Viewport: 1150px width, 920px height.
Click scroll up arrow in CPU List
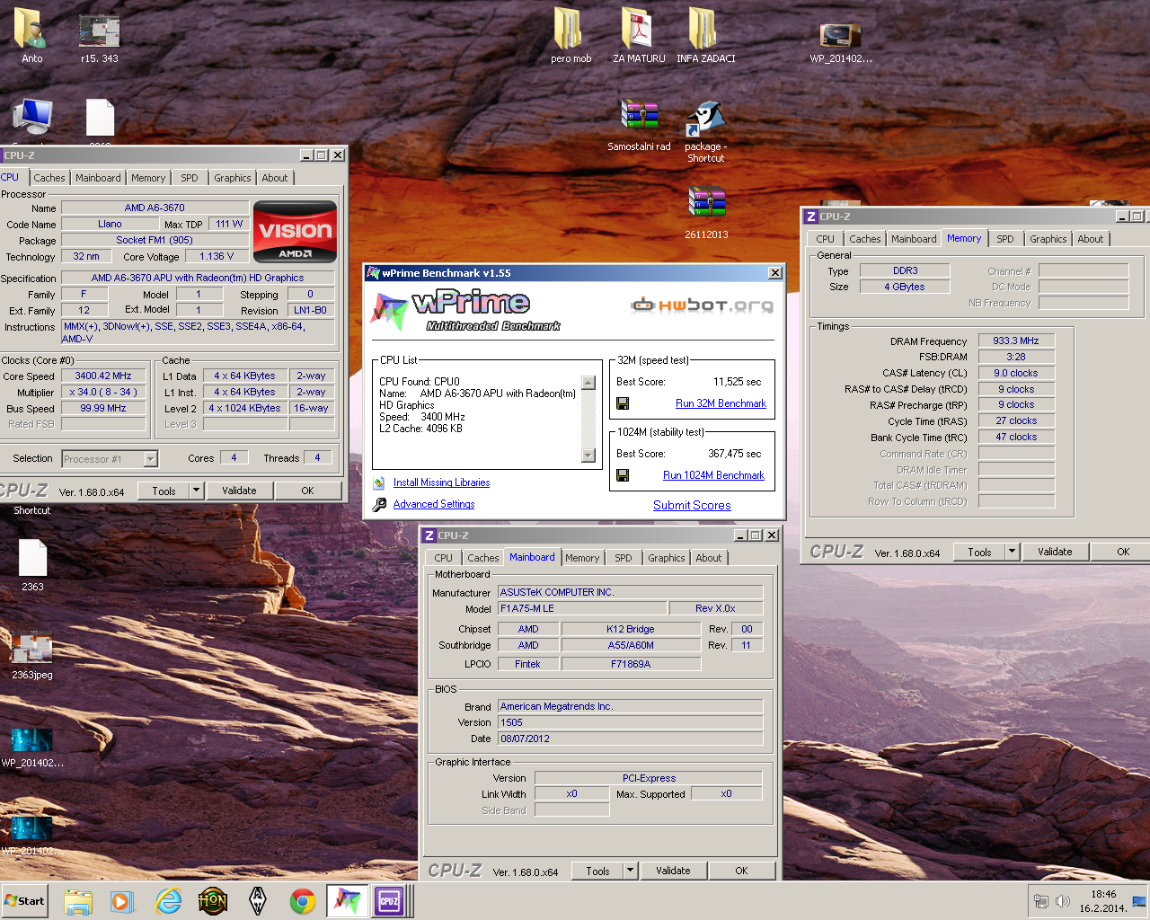pyautogui.click(x=588, y=383)
